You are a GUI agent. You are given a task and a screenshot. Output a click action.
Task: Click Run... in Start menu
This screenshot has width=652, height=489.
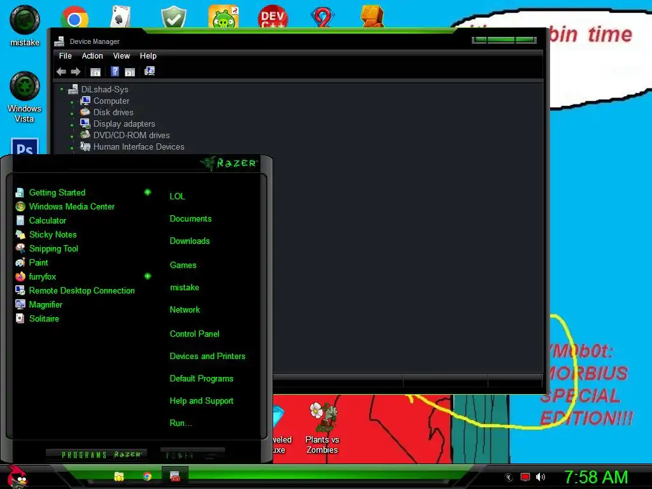[x=180, y=423]
